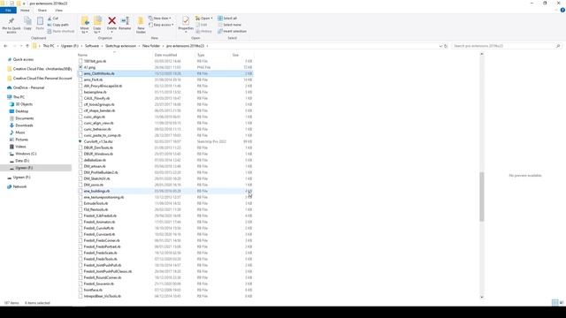Expand the Recent locations arrow in navigation
The image size is (566, 318).
pyautogui.click(x=21, y=46)
